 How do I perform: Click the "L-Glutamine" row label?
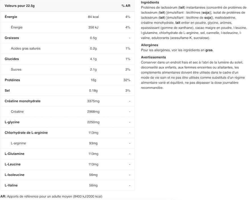[x=15, y=154]
